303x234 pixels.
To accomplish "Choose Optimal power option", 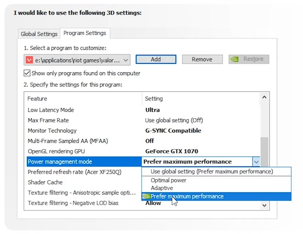I will click(x=168, y=180).
